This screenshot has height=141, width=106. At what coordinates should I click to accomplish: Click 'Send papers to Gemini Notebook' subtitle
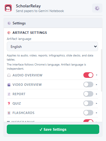pyautogui.click(x=40, y=11)
